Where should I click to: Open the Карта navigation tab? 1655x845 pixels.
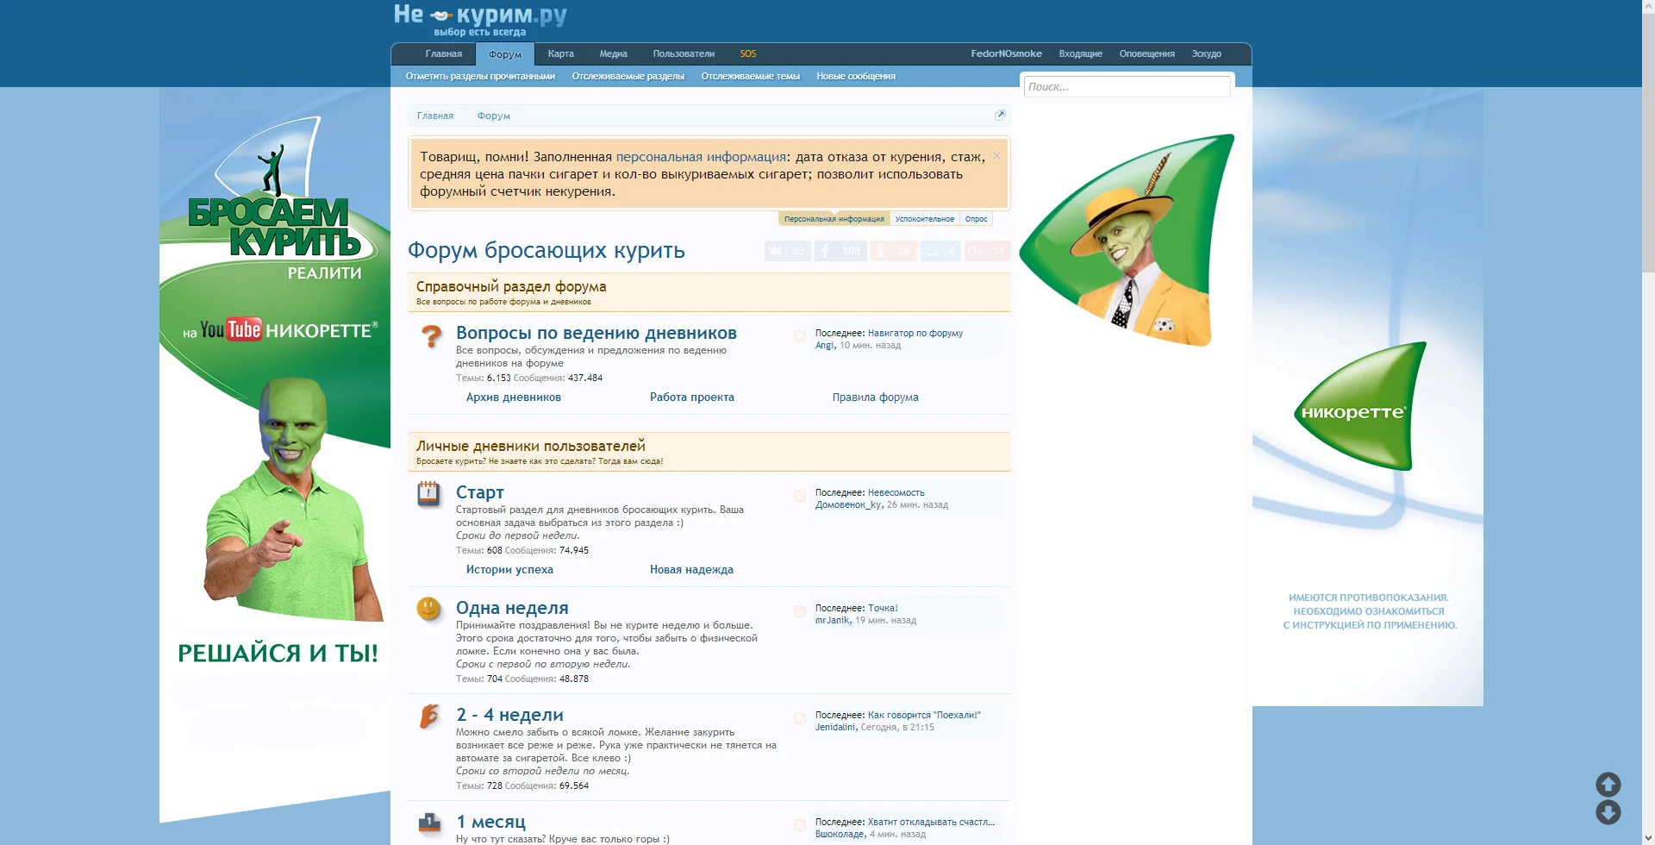point(561,53)
